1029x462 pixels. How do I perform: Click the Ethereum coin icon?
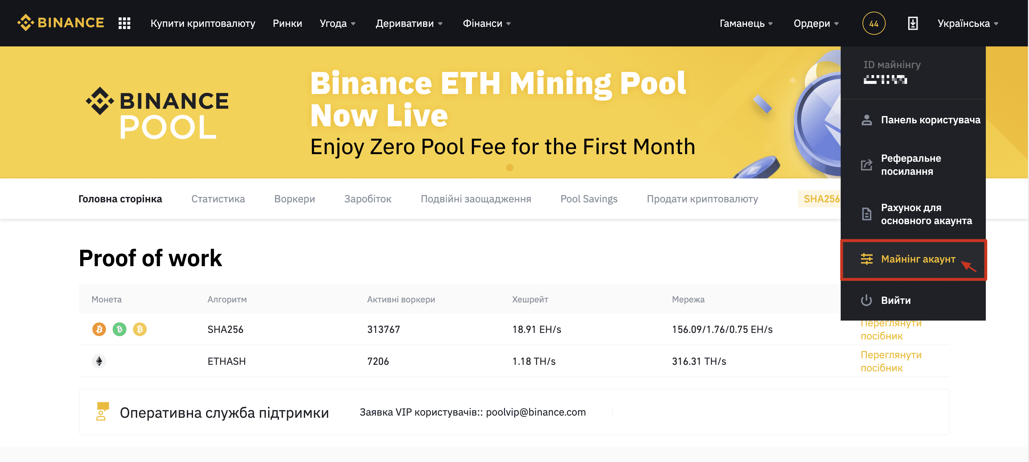[99, 361]
